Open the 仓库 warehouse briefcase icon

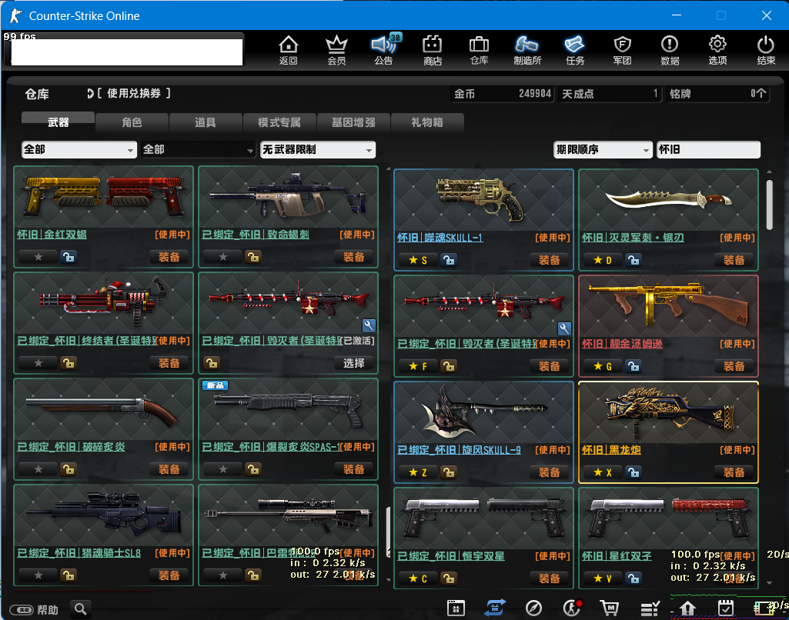479,50
